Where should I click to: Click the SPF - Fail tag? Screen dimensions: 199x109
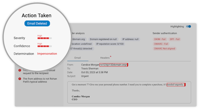175,39
